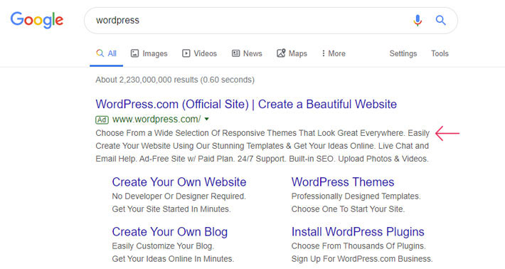Click the News tab newspaper icon

(x=235, y=53)
